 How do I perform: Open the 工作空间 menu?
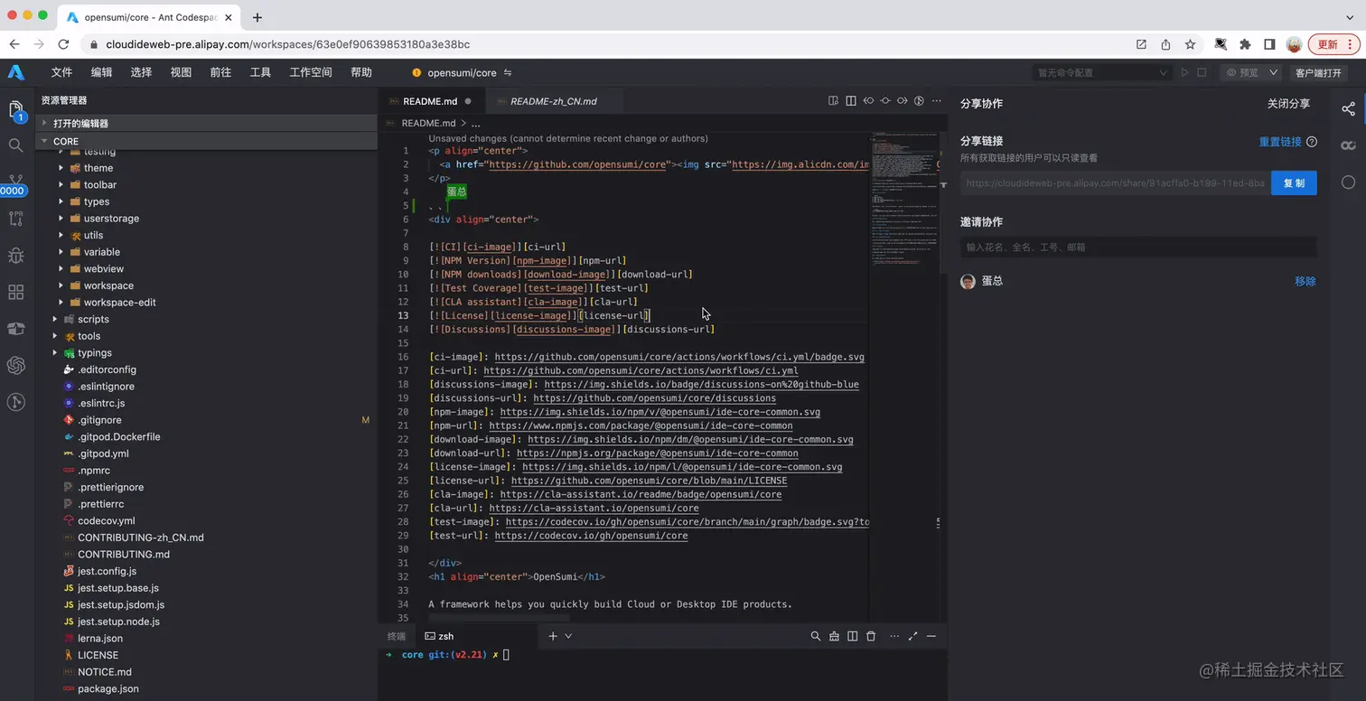coord(311,72)
